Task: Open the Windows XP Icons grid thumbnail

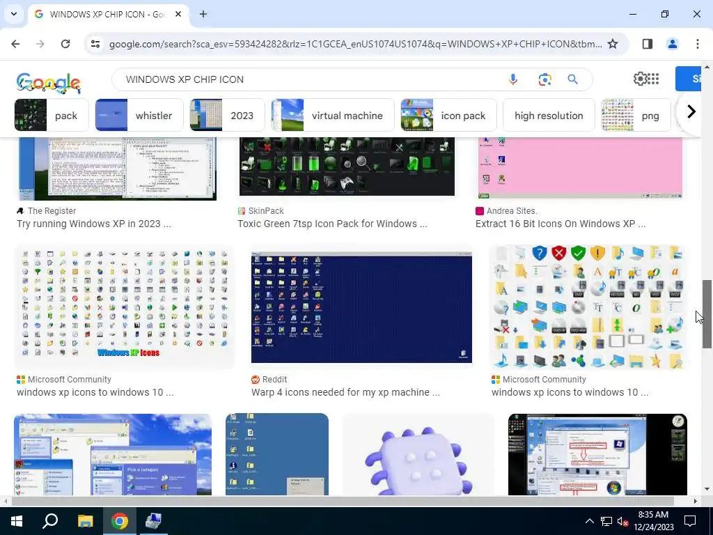Action: coord(124,307)
